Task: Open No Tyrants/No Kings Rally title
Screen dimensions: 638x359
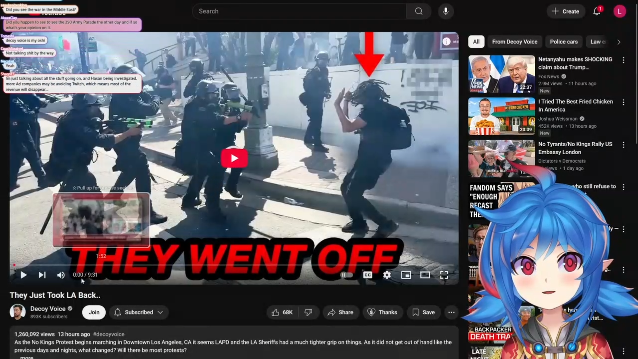Action: click(x=575, y=148)
